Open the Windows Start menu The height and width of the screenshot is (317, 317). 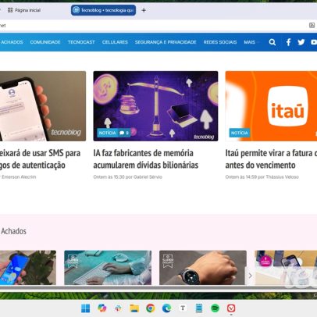[86, 308]
